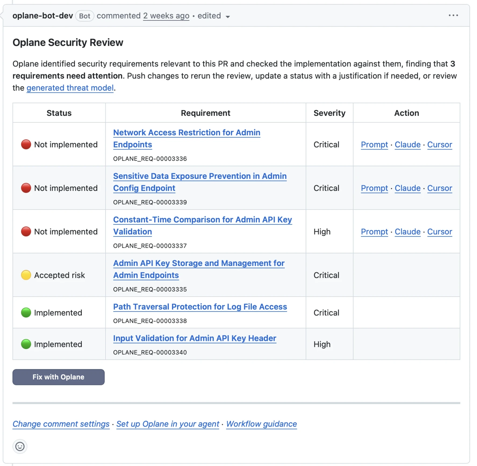The height and width of the screenshot is (466, 477).
Task: Click the Oplane Security Review heading
Action: click(68, 42)
